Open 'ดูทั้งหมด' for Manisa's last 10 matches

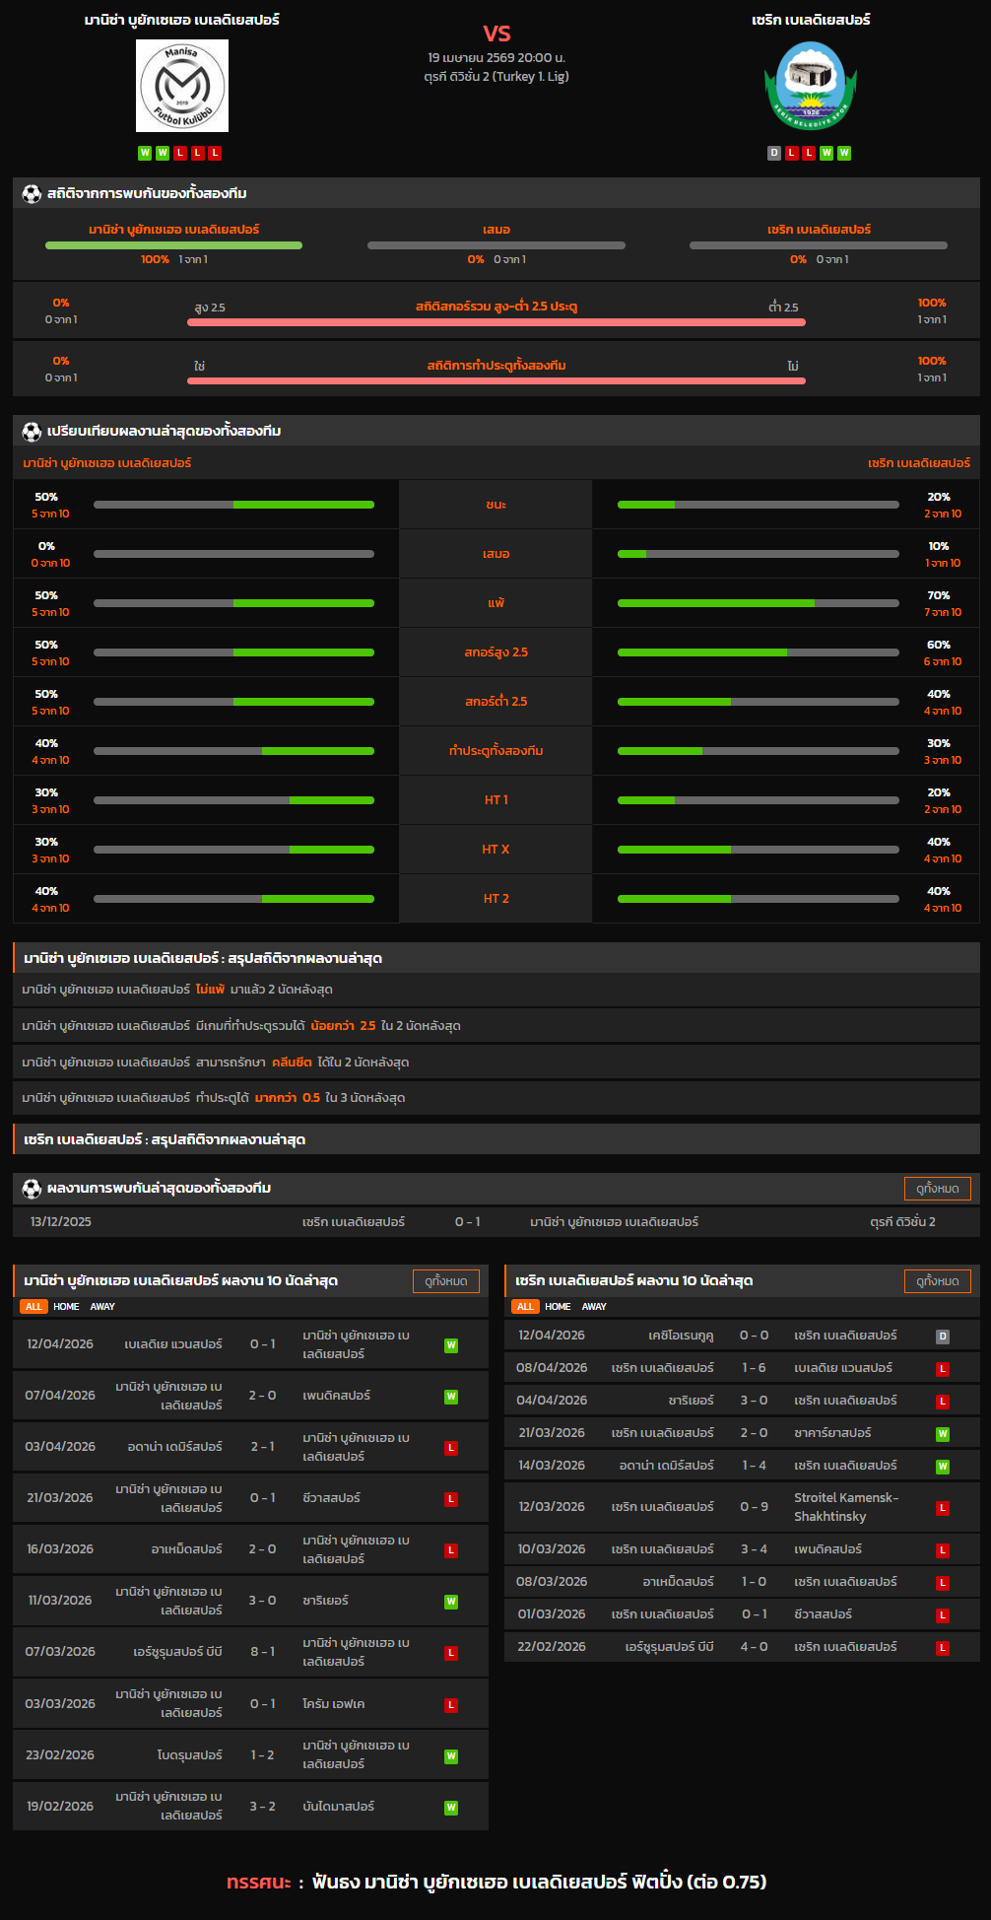tap(445, 1280)
